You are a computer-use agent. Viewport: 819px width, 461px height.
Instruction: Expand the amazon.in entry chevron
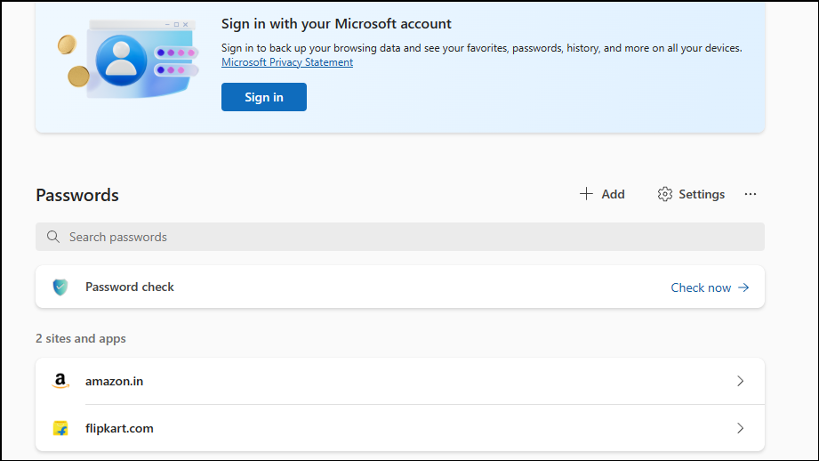coord(740,381)
